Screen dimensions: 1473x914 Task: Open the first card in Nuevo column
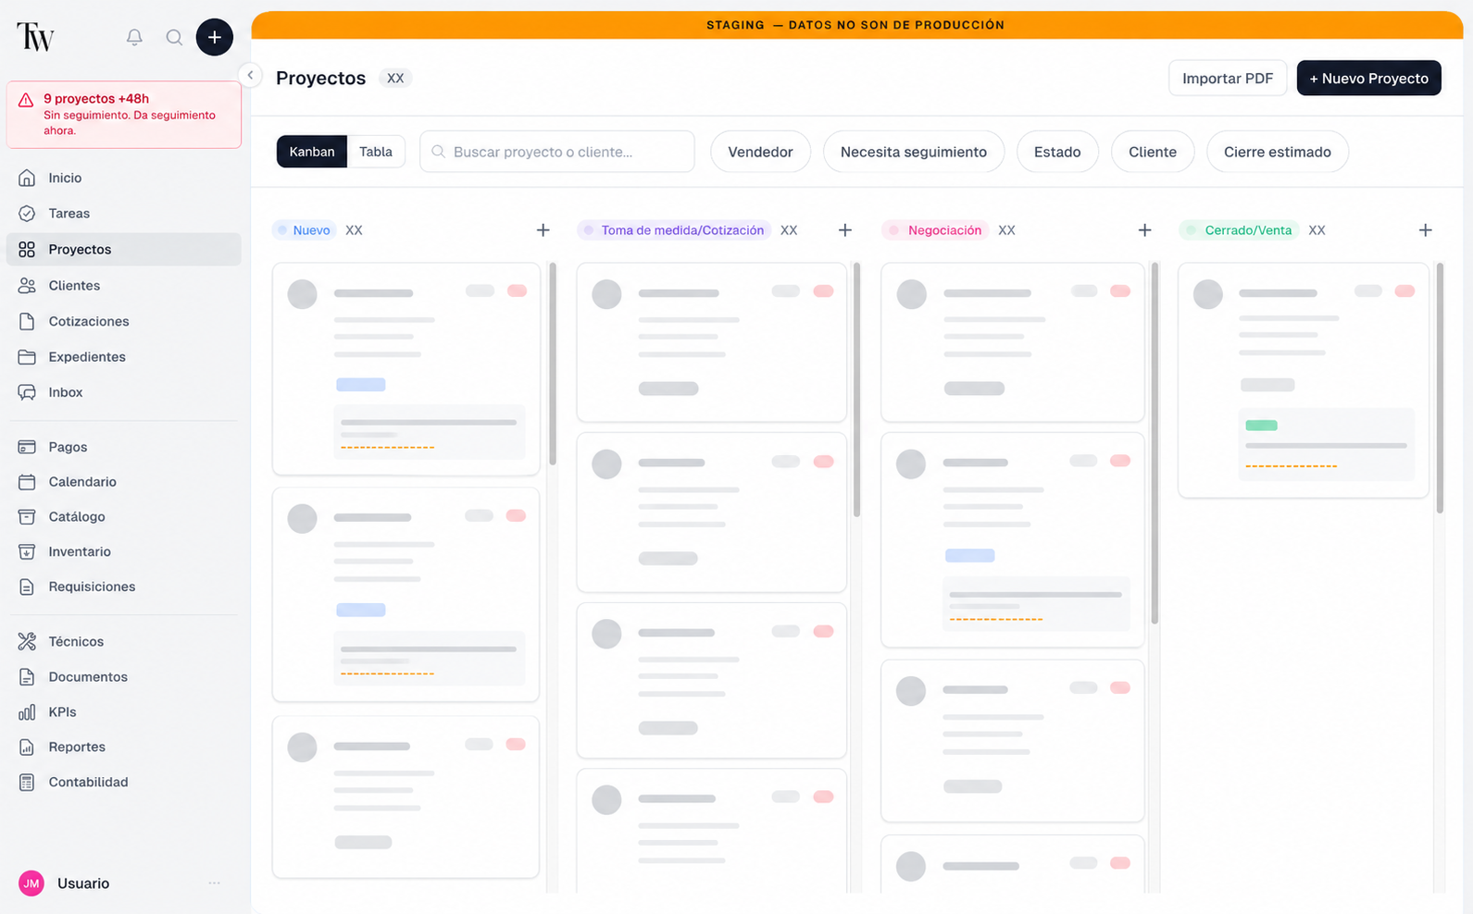[406, 369]
